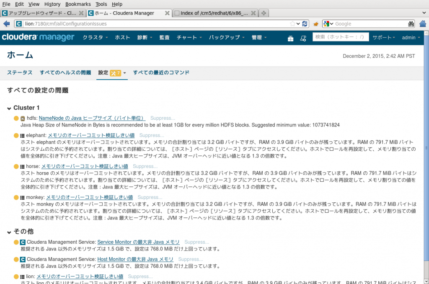Click the horse host icon
429x284 pixels.
23,167
